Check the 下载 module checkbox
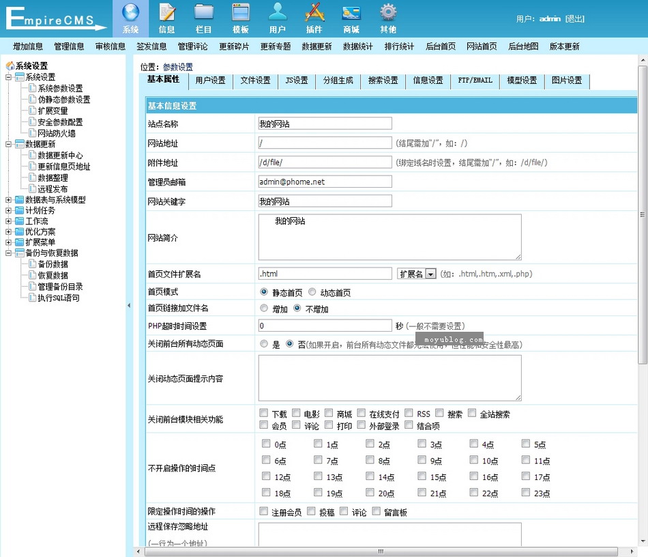 (264, 413)
